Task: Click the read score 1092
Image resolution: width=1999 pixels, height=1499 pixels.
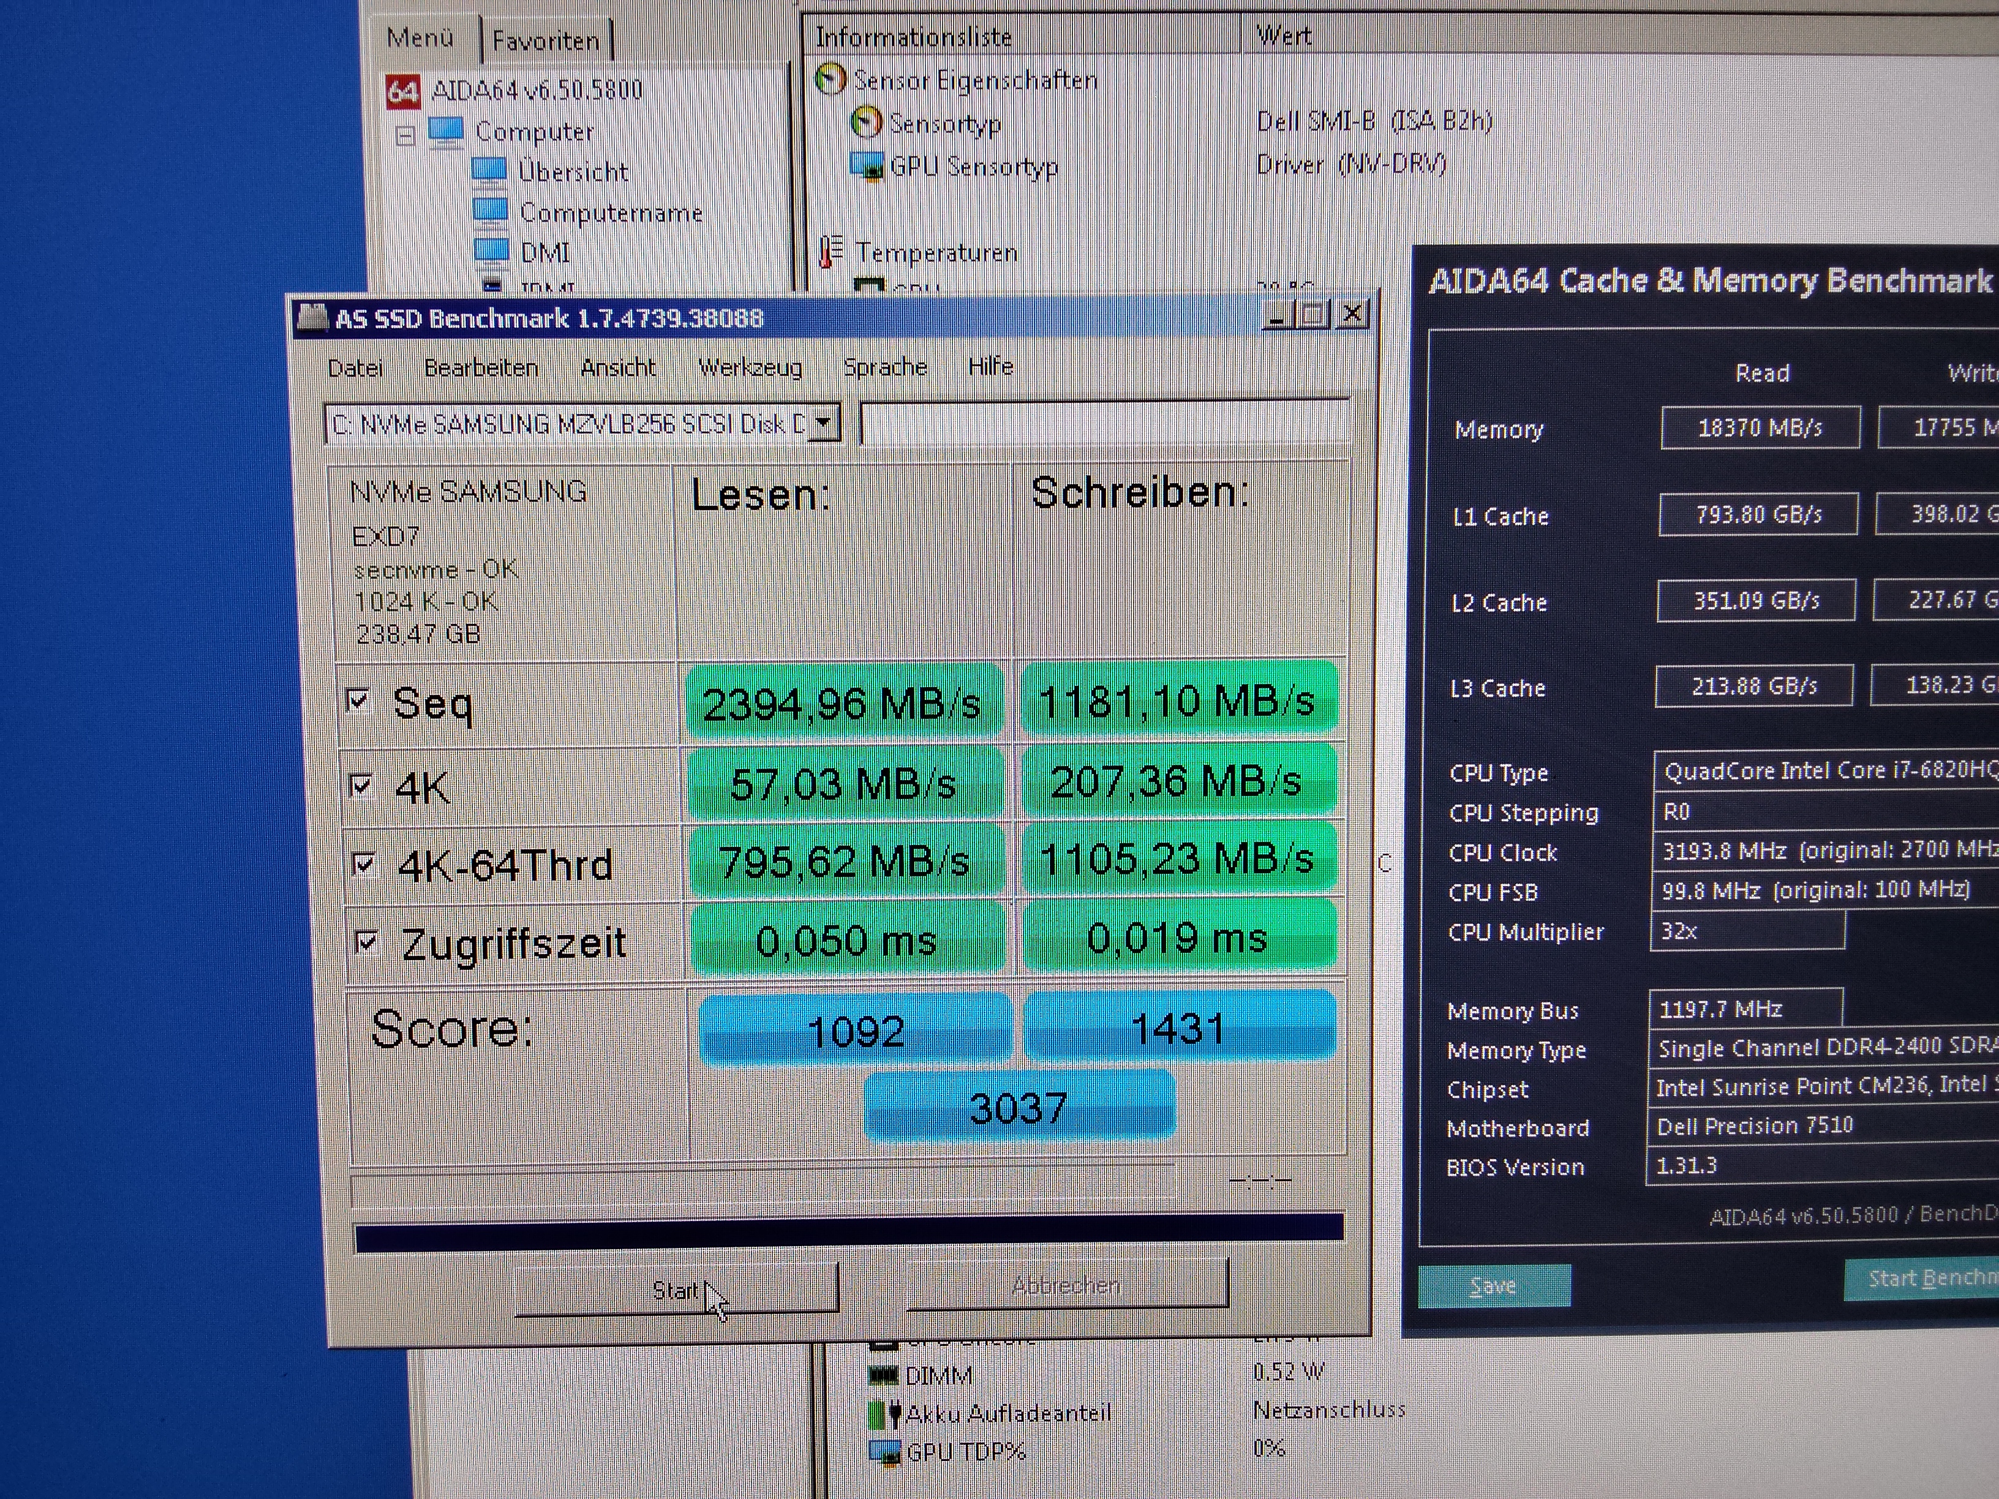Action: point(855,1030)
